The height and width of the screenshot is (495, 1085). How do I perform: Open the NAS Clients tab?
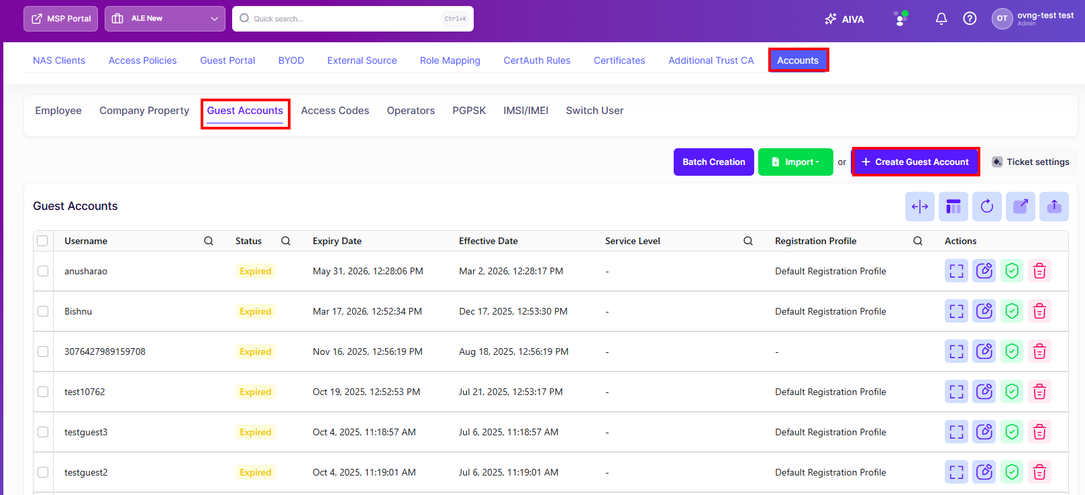(59, 60)
